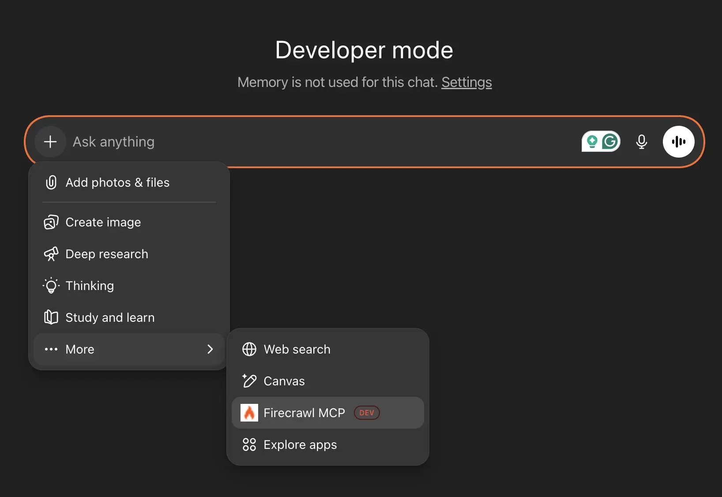Click the Create image picture icon
Screen dimensions: 722x497
51,222
